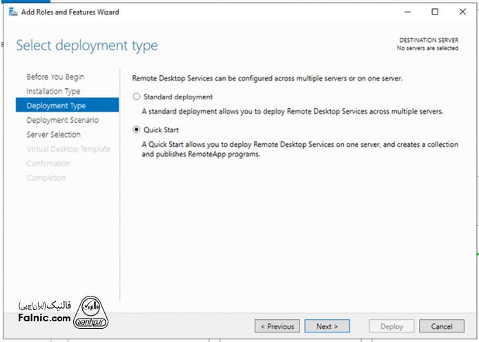This screenshot has width=479, height=342.
Task: Select the Standard deployment radio button
Action: 137,97
